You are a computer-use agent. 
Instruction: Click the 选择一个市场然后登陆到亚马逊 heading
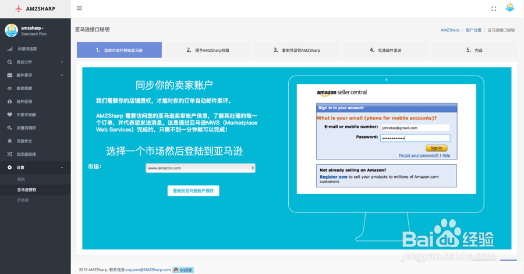[x=175, y=151]
